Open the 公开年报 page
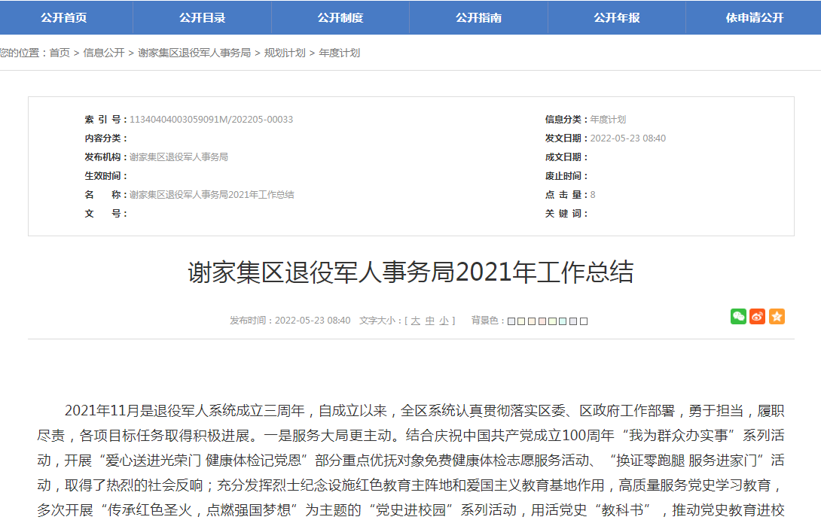 pyautogui.click(x=615, y=17)
